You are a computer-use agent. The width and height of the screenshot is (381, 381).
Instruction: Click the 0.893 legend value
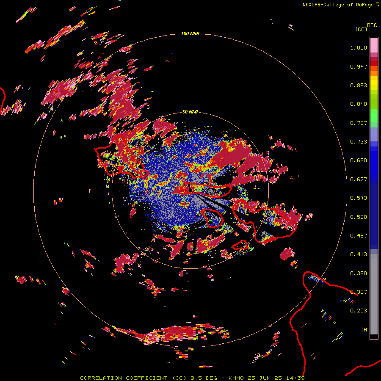tap(359, 85)
